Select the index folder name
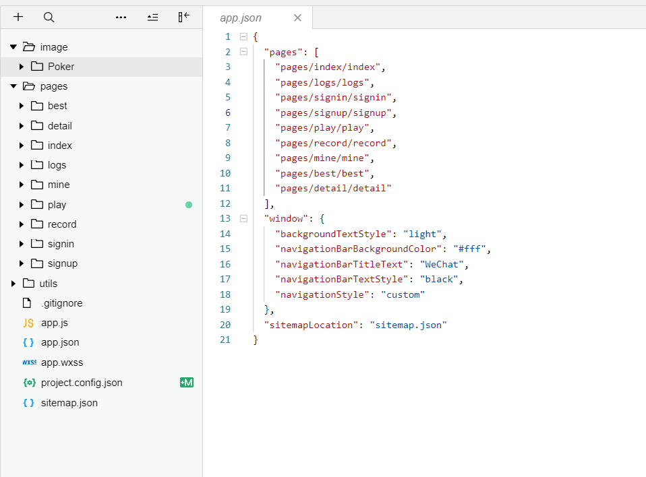The width and height of the screenshot is (646, 477). (x=60, y=146)
